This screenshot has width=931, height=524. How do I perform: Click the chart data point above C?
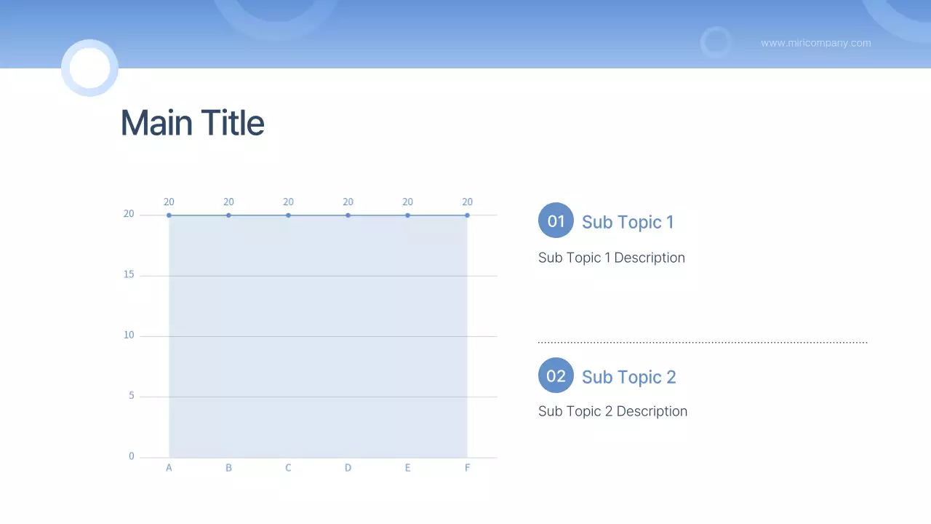coord(288,215)
